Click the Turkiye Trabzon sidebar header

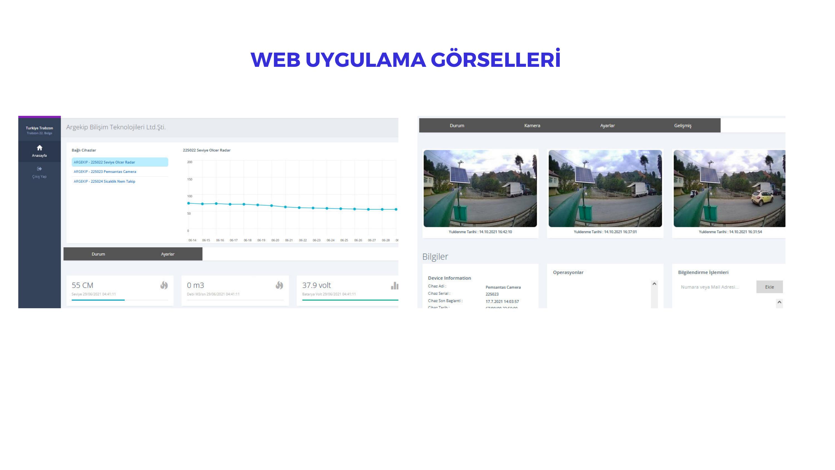coord(40,128)
